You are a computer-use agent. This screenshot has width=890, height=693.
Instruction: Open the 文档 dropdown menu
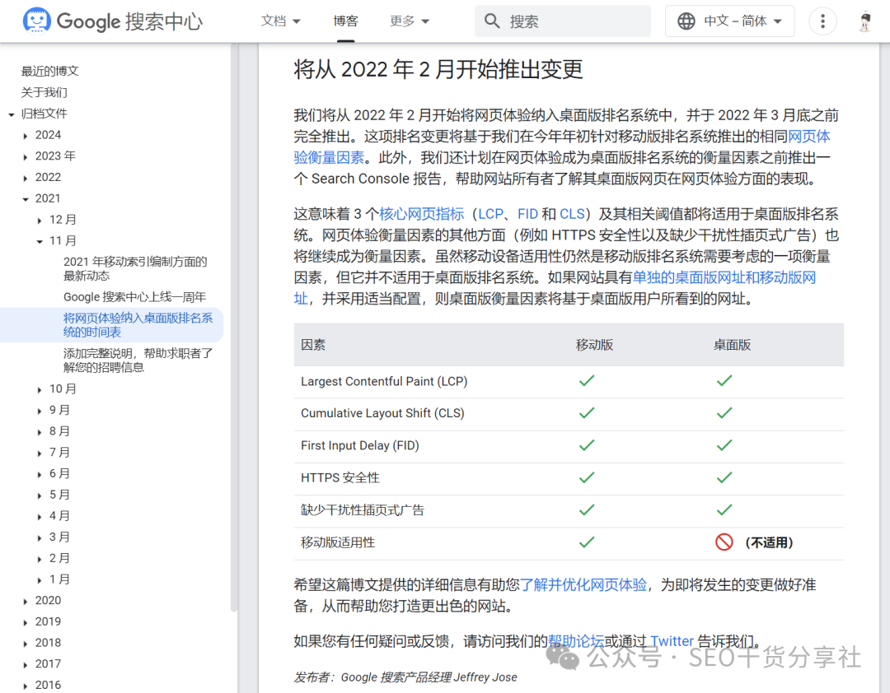point(280,21)
